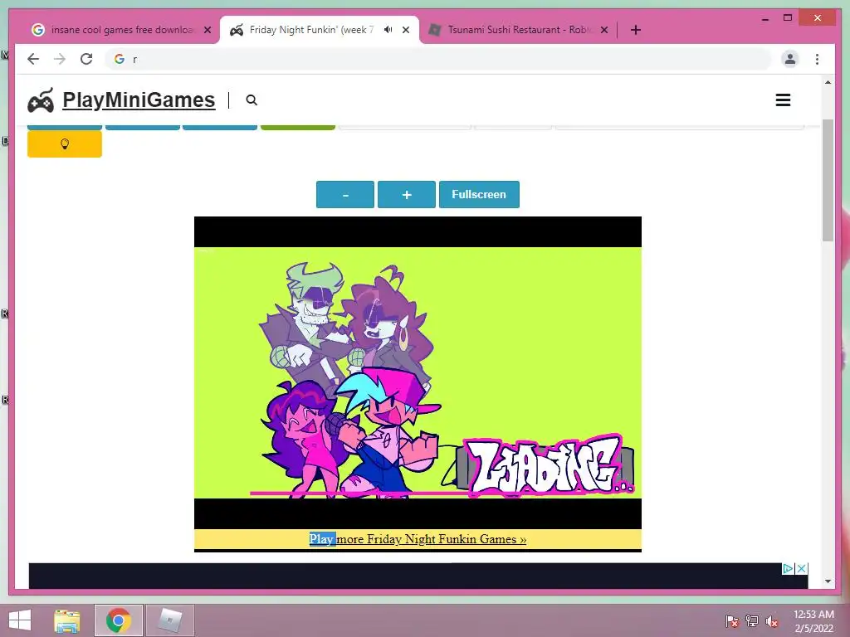Minimize the Chrome window
Image resolution: width=850 pixels, height=637 pixels.
click(x=765, y=18)
